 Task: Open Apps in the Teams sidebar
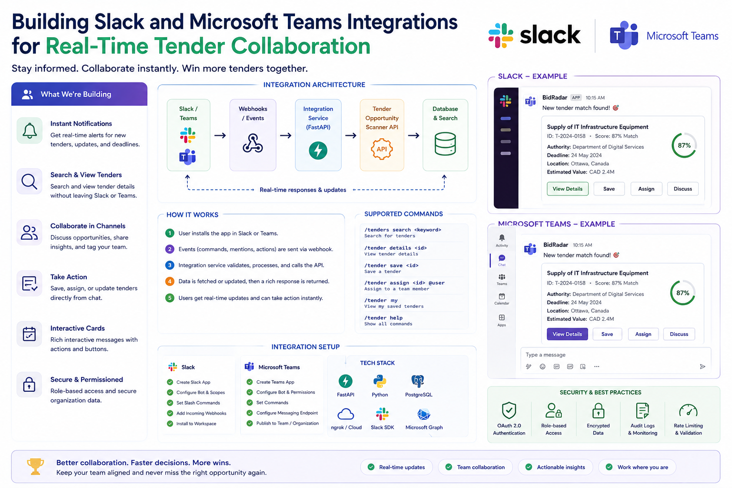tap(502, 320)
